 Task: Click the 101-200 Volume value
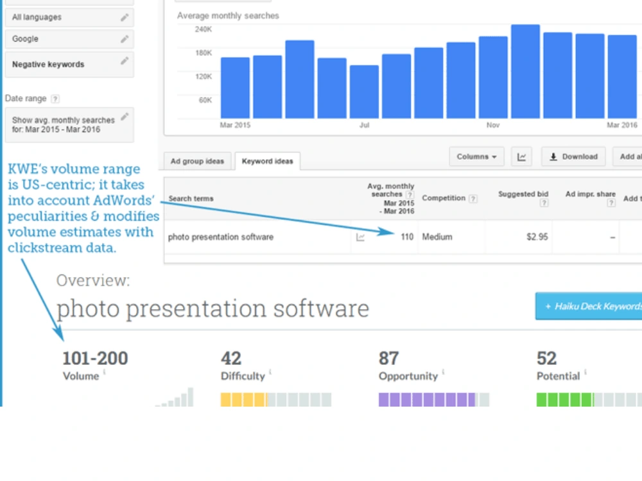[95, 359]
